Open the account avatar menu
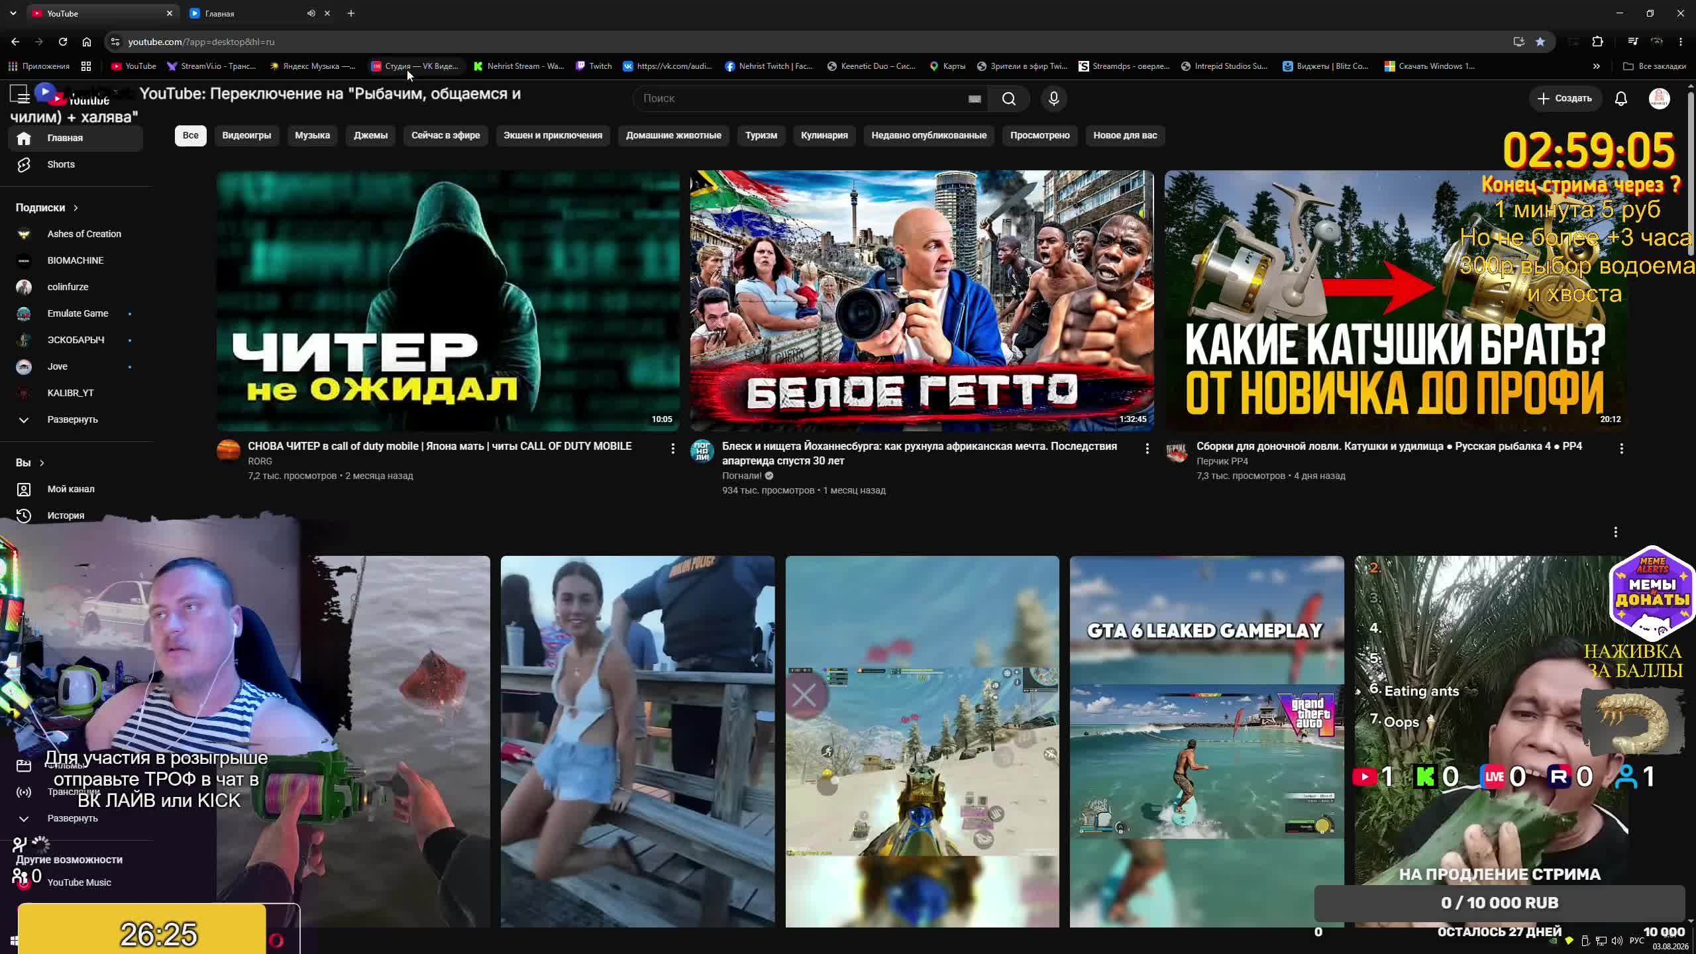The image size is (1696, 954). [1659, 99]
